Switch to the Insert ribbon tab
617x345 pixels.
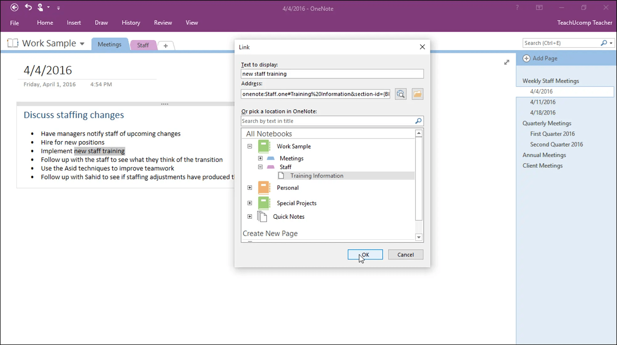pyautogui.click(x=74, y=23)
